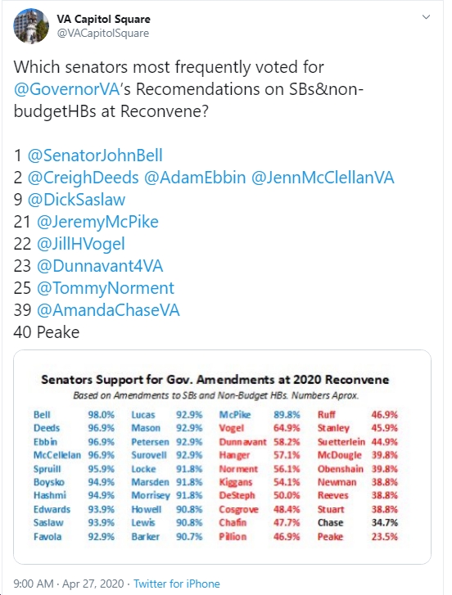Open the @Dunnavant4VA mention
Screen dimensions: 452x595
click(100, 266)
